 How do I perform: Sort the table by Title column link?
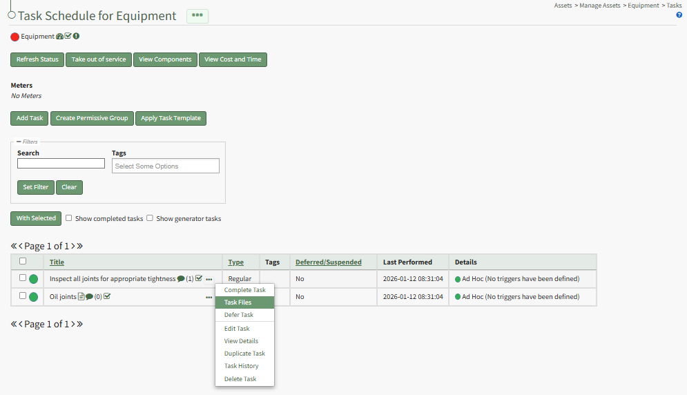[x=57, y=262]
